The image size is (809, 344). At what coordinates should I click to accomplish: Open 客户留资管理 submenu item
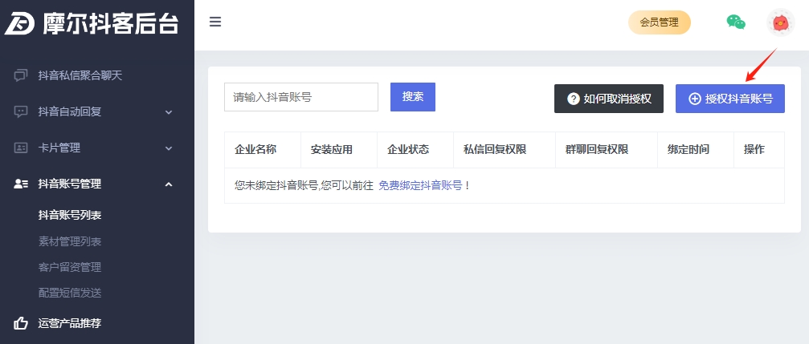pos(70,267)
